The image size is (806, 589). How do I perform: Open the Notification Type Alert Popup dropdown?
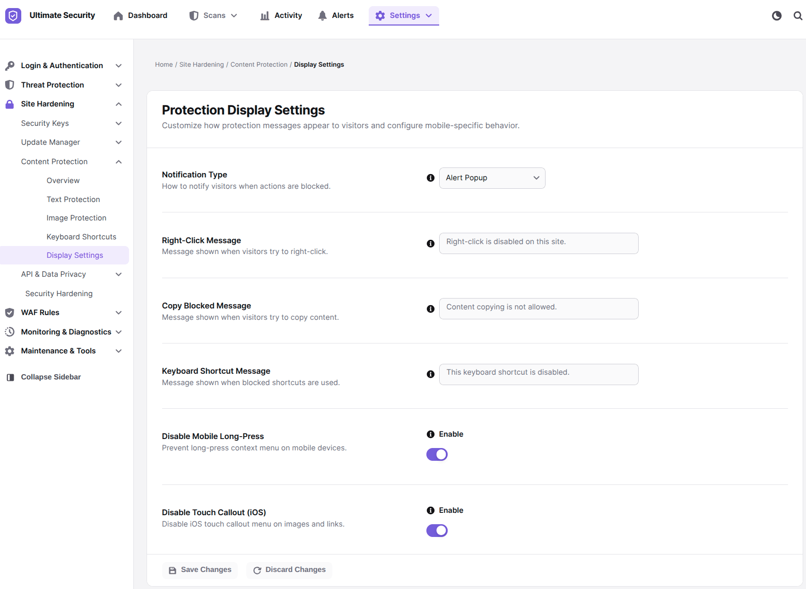point(492,178)
